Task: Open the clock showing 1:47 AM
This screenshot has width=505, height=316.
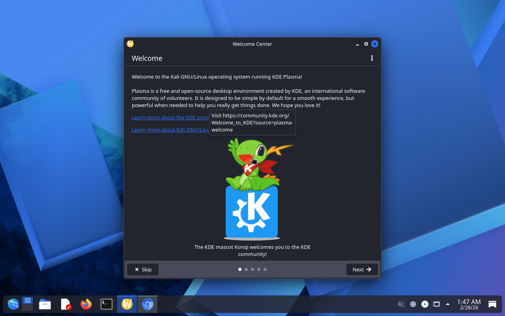Action: [x=469, y=304]
